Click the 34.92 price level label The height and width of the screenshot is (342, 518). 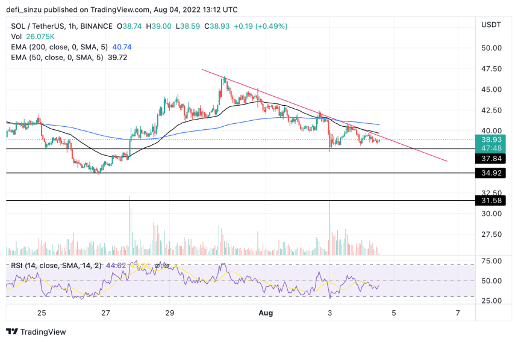pyautogui.click(x=490, y=173)
